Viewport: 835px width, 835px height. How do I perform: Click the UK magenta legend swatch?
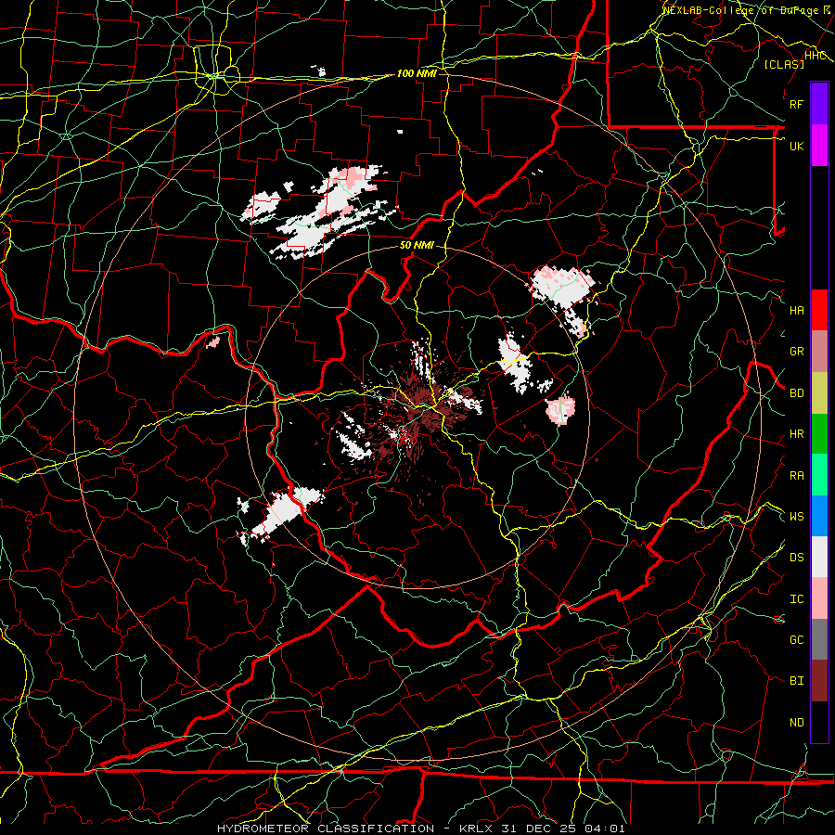point(819,146)
